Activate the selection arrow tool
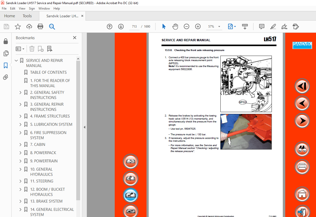Viewport: 316px width, 217px height. [x=164, y=26]
